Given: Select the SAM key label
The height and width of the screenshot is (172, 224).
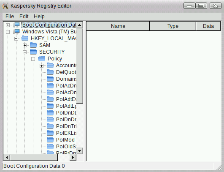Looking at the screenshot, I should point(45,45).
